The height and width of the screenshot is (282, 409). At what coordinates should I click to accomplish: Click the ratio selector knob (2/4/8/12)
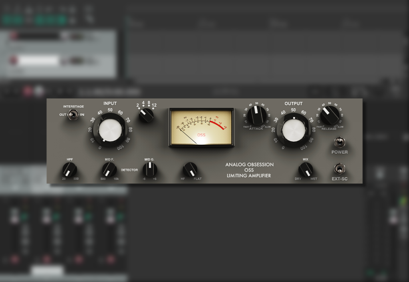click(146, 115)
